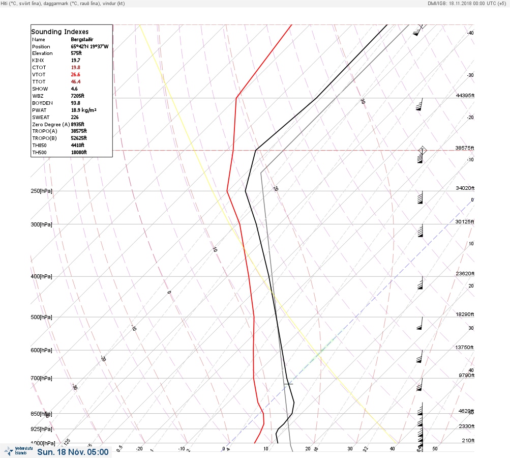Click the 700[hPa] pressure label

click(41, 379)
